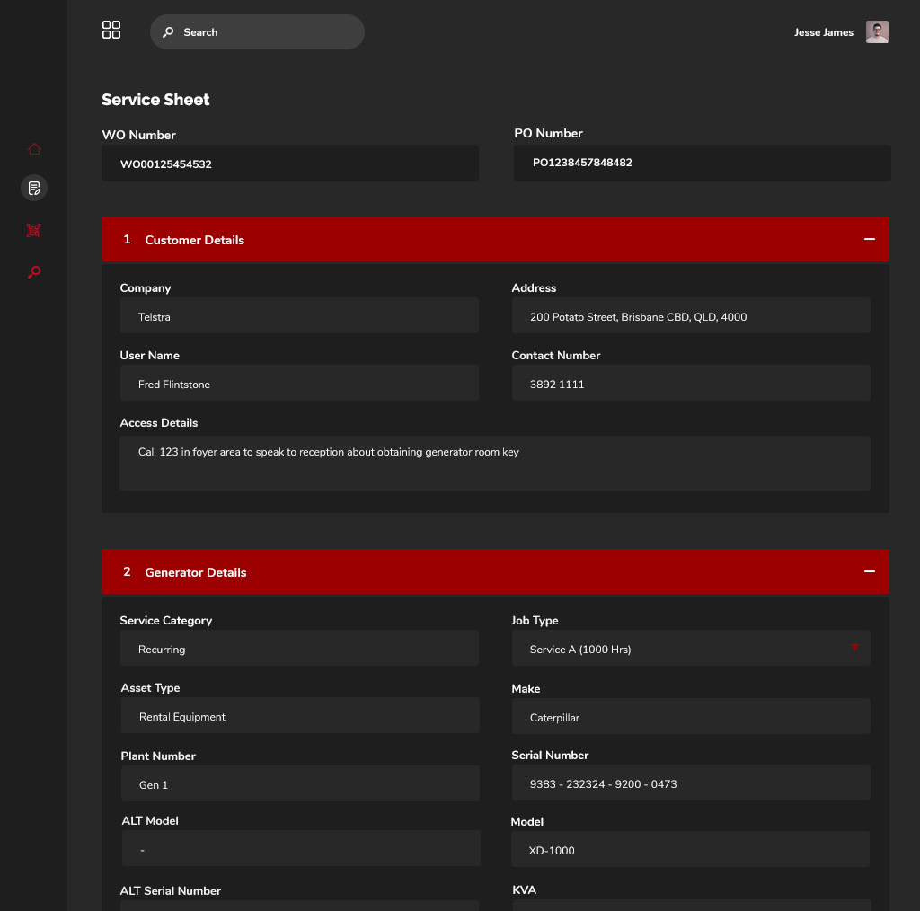This screenshot has height=911, width=920.
Task: Click the red network nodes sidebar icon
Action: click(x=34, y=231)
